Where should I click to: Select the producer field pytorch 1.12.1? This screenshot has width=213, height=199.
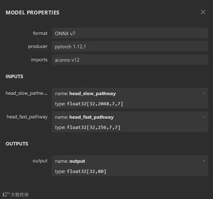tap(130, 46)
